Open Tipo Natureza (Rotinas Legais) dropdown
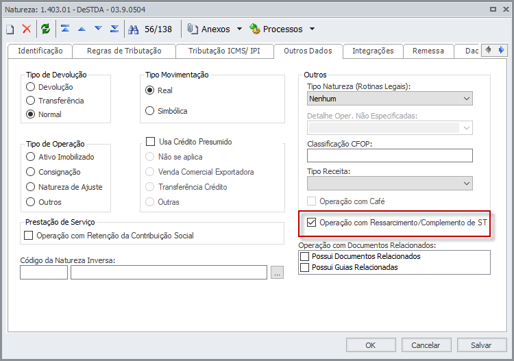 [x=390, y=99]
